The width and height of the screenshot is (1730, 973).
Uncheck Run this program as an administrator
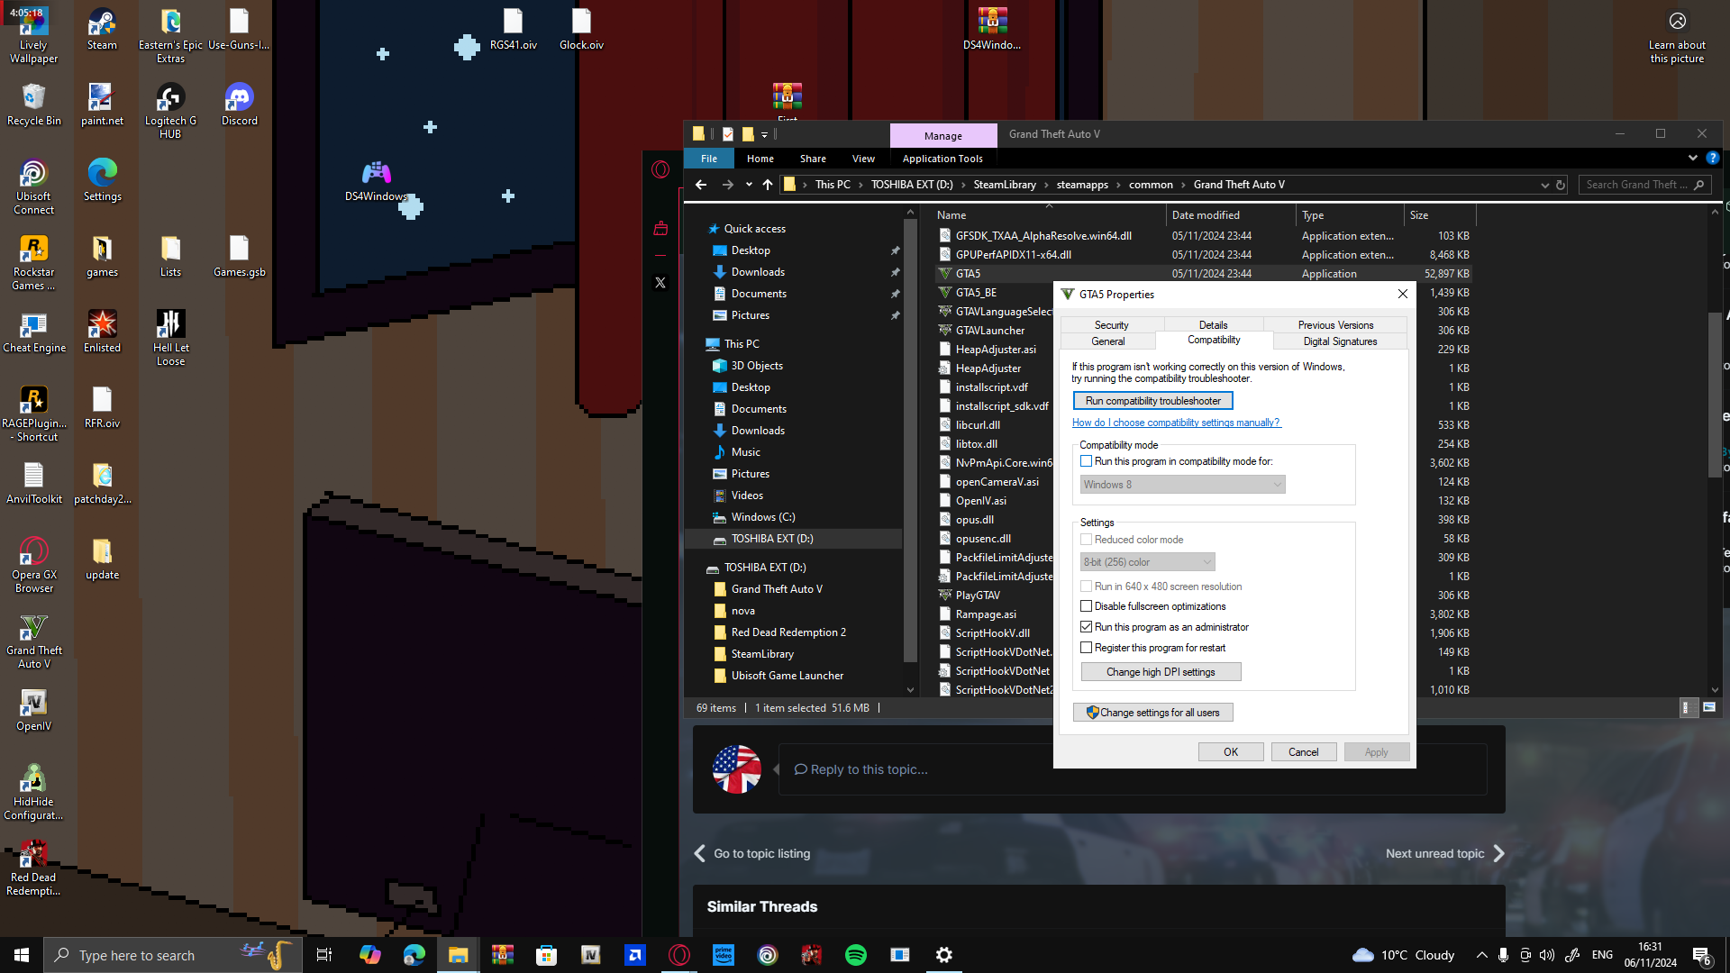point(1087,627)
